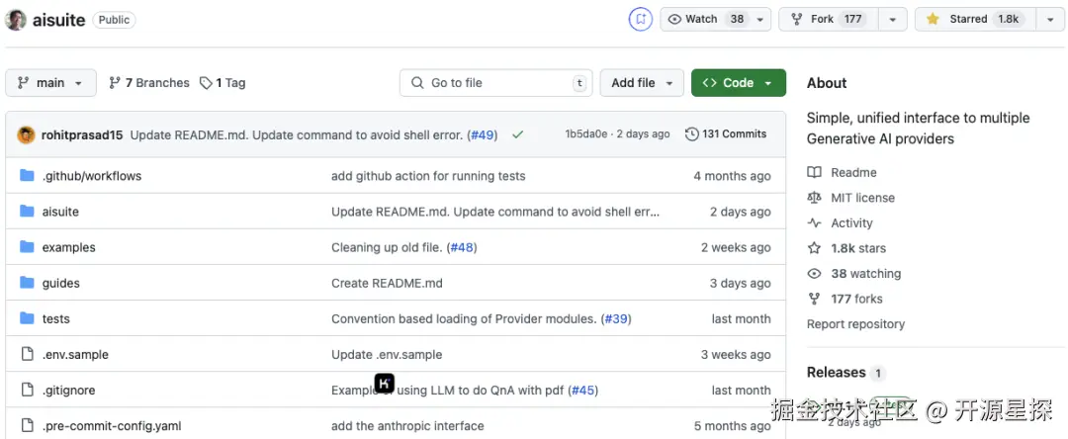Viewport: 1068px width, 439px height.
Task: Click the file icon for .env.sample
Action: click(x=27, y=355)
